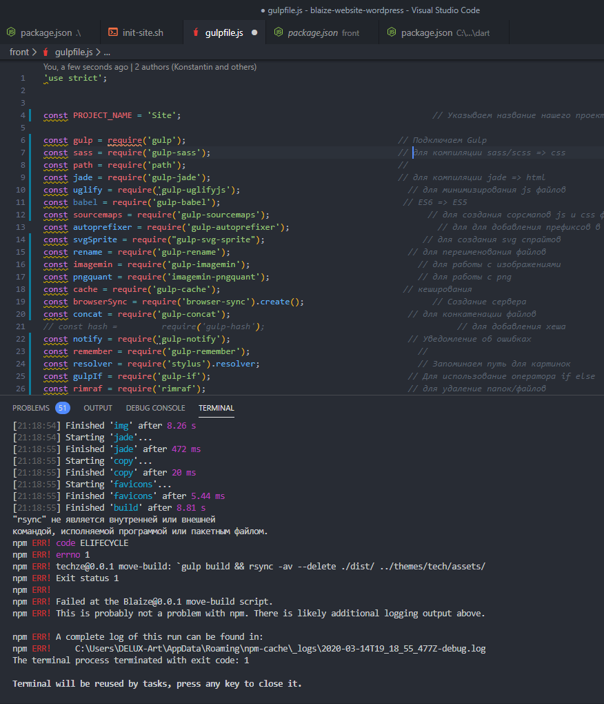
Task: Click the git blame authors CodeLens line
Action: pyautogui.click(x=150, y=67)
